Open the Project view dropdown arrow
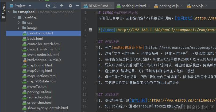Screen dimensions: 216x112 tap(30, 6)
